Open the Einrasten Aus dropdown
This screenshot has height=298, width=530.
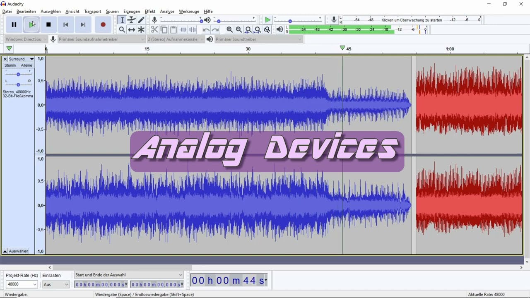56,284
